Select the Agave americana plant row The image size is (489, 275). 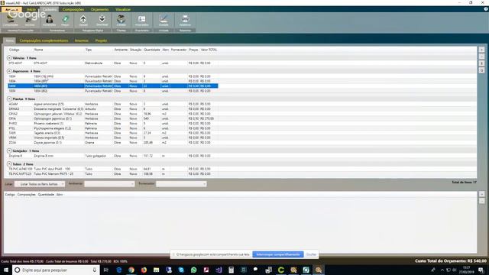tap(113, 104)
